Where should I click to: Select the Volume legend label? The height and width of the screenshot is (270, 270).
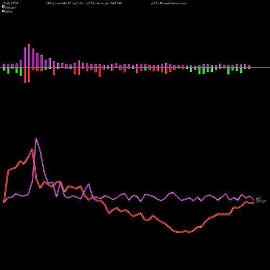point(10,8)
